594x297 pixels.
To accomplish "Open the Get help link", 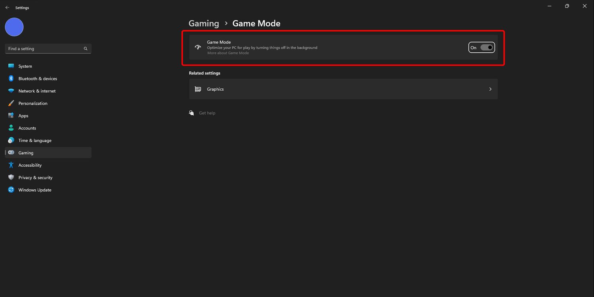I will point(207,113).
